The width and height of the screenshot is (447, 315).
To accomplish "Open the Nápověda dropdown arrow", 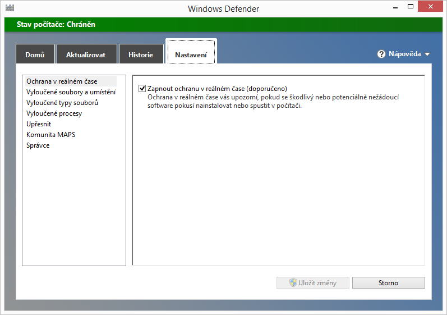I will (x=427, y=54).
